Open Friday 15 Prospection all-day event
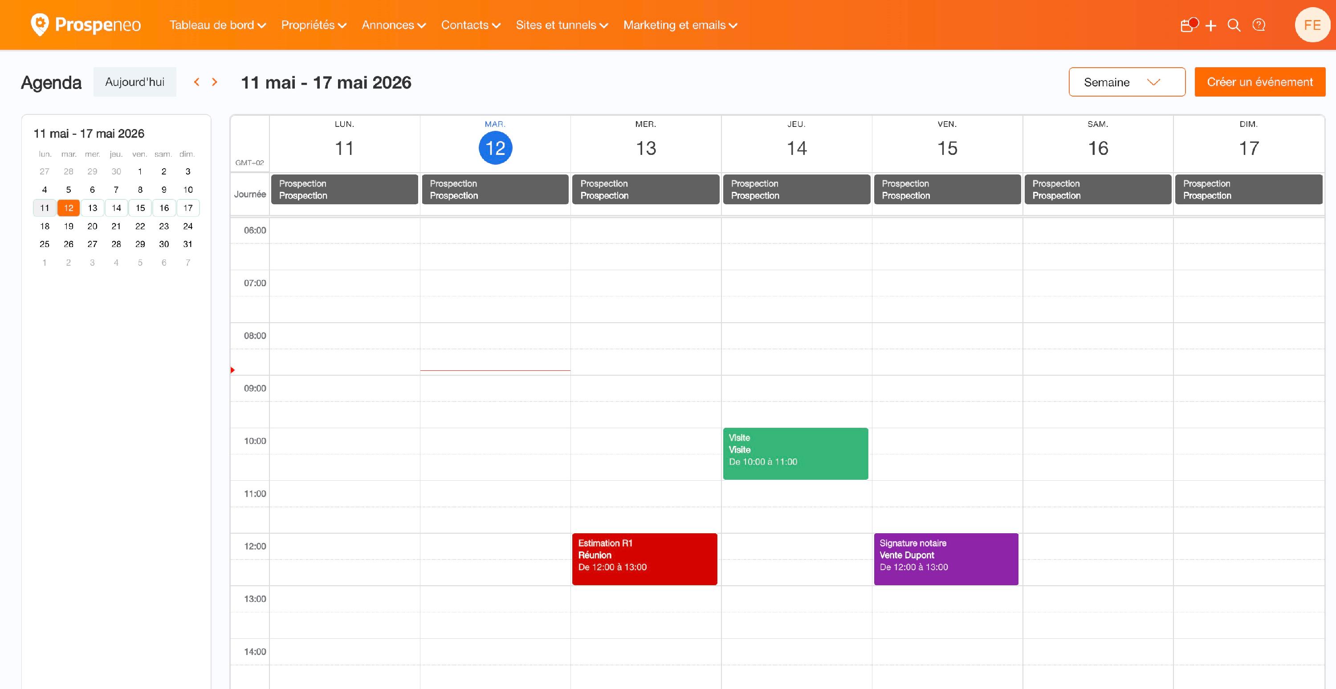The height and width of the screenshot is (689, 1336). [947, 189]
